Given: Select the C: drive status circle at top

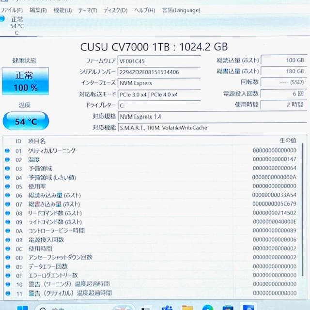Looking at the screenshot, I should click(x=2, y=19).
